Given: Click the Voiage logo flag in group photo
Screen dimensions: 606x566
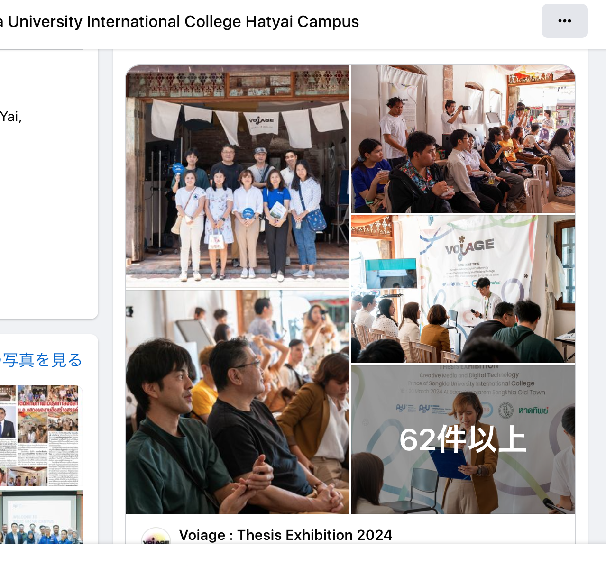Looking at the screenshot, I should coord(261,122).
